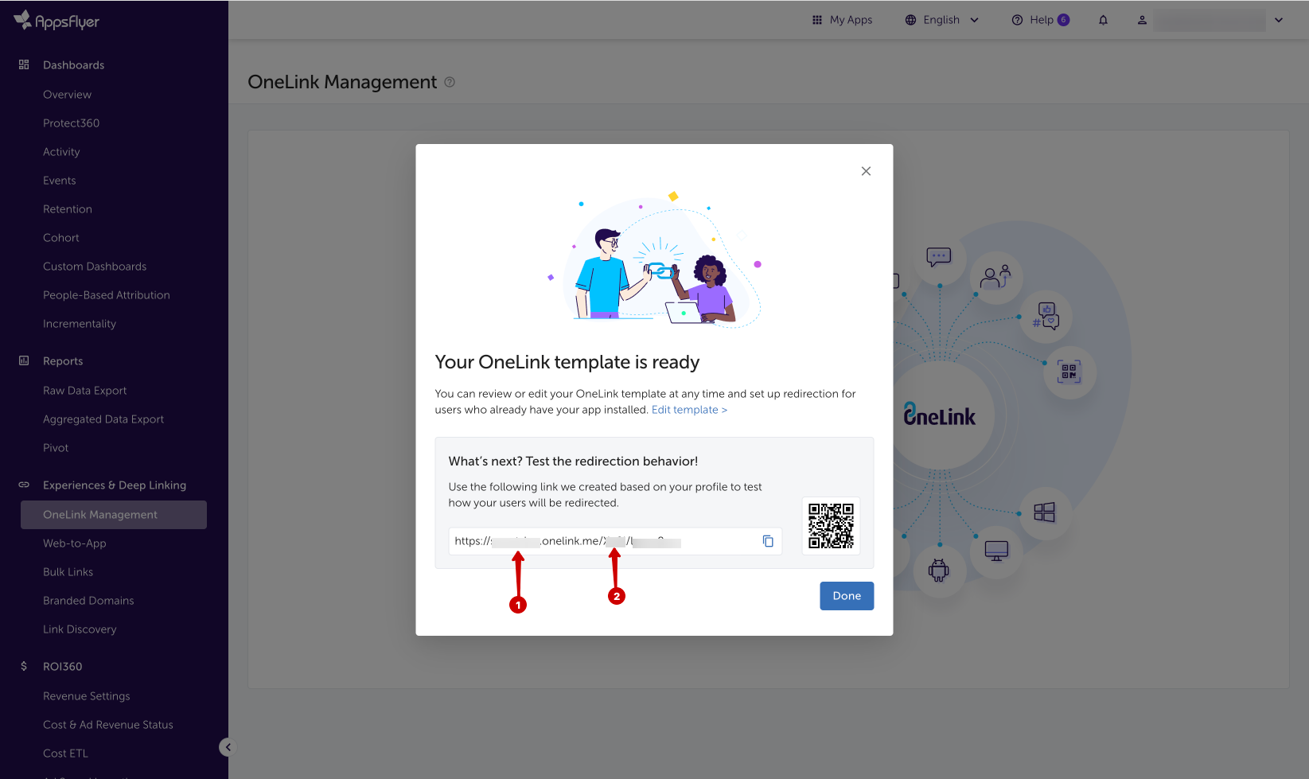Screen dimensions: 1309x779
Task: Click the Done button
Action: pos(847,596)
